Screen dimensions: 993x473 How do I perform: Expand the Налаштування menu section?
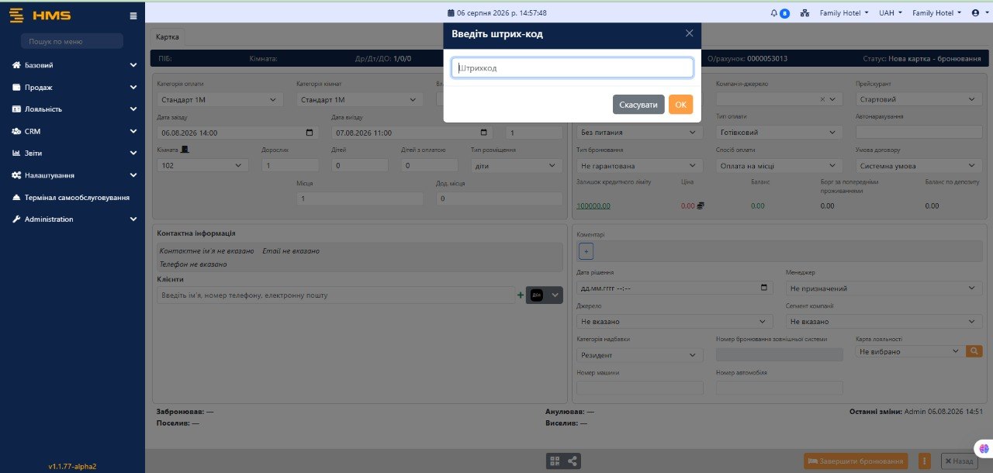(x=73, y=175)
